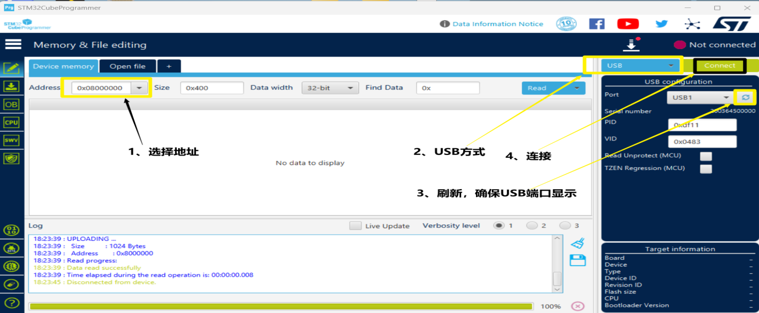Open the Erasing & Programming download icon
The image size is (759, 313).
[x=11, y=86]
